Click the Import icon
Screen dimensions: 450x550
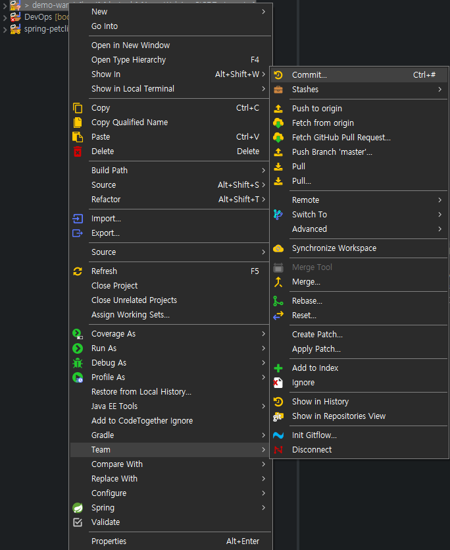(78, 219)
